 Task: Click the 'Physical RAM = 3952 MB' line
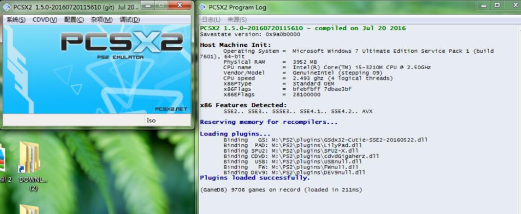click(x=270, y=62)
